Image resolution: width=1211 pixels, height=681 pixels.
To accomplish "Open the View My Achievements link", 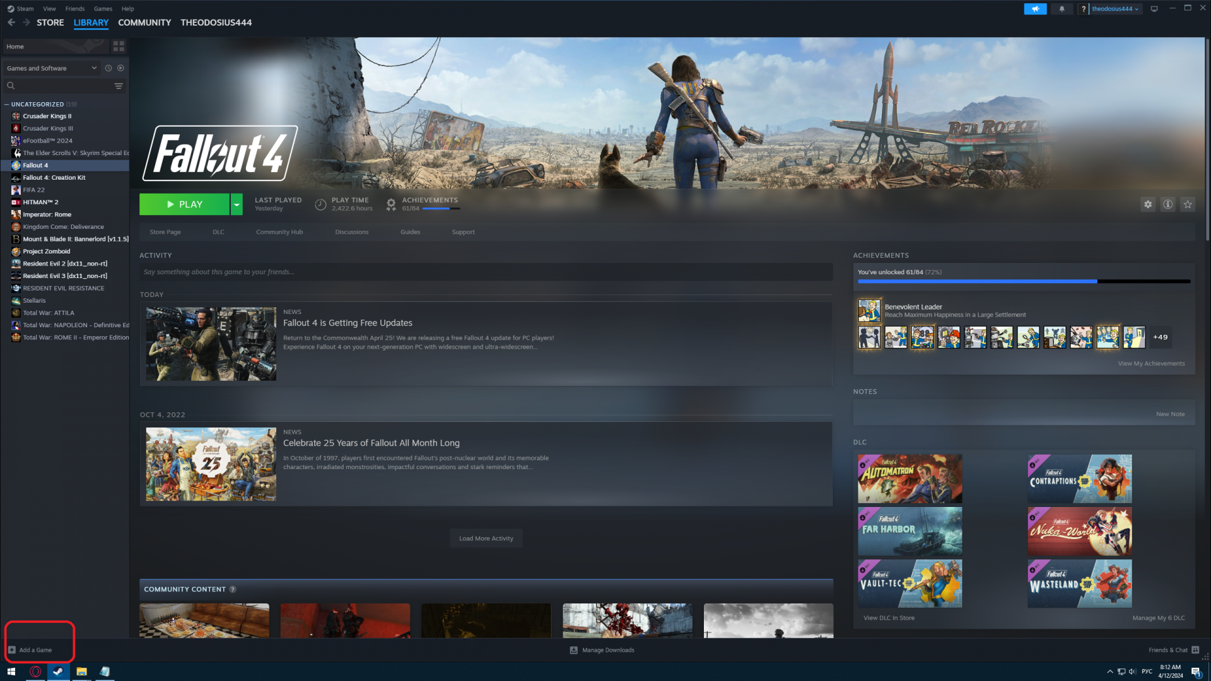I will (x=1151, y=364).
